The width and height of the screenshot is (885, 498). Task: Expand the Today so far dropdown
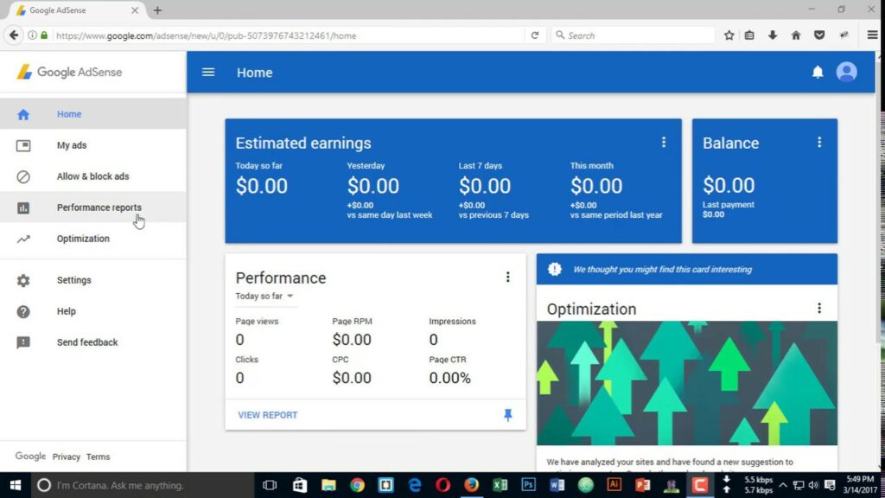click(x=264, y=296)
